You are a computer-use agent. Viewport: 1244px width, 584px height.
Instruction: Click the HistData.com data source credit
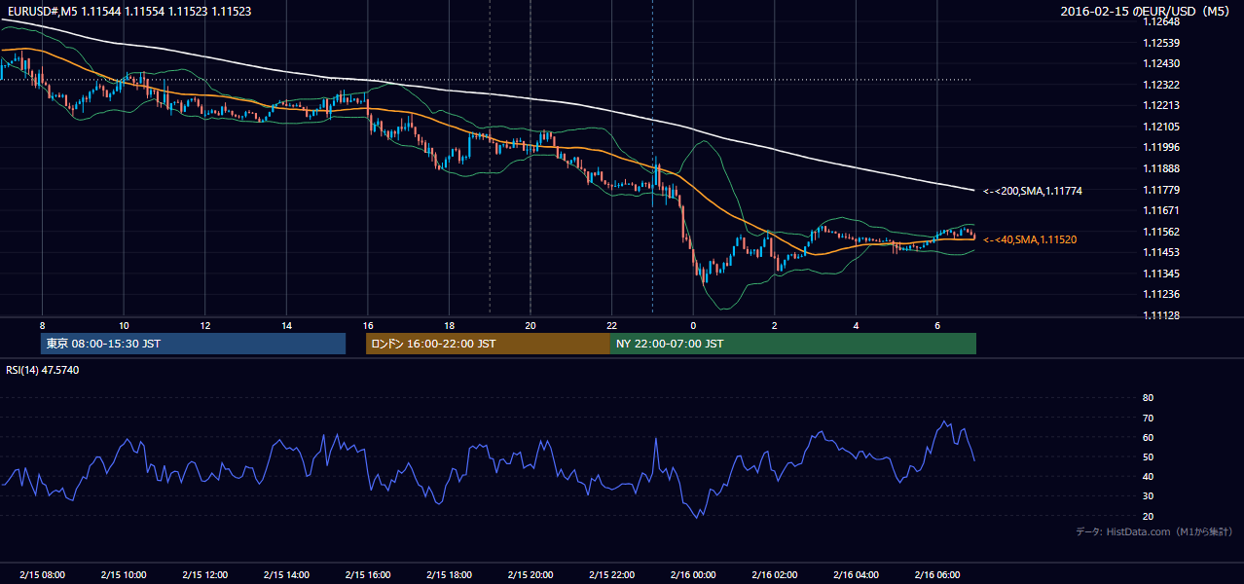coord(1153,531)
